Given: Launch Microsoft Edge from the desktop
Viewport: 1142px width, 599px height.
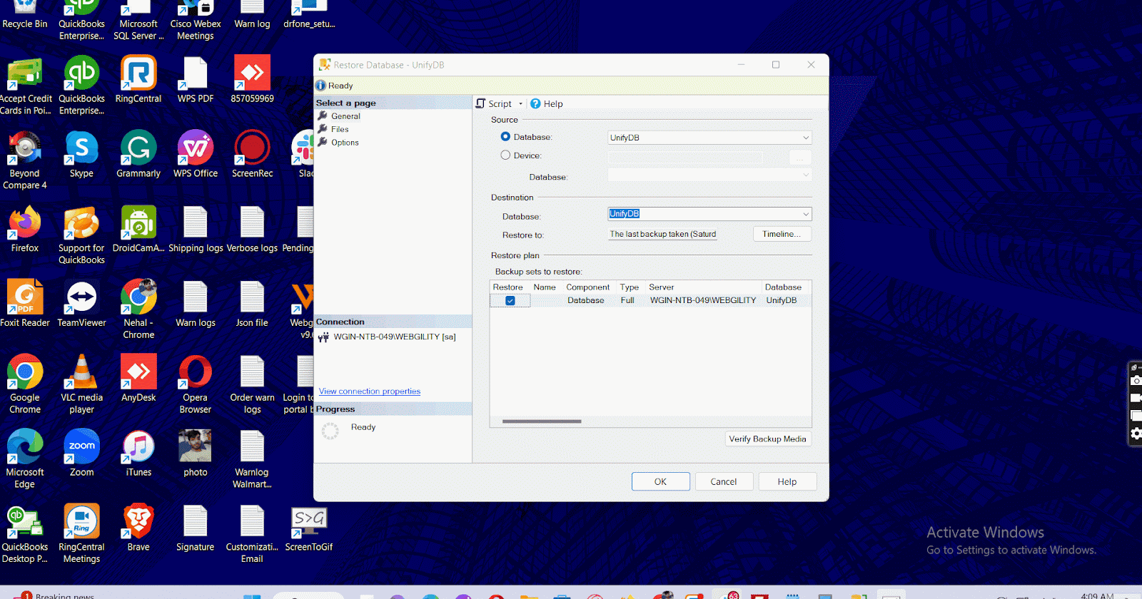Looking at the screenshot, I should (x=25, y=460).
